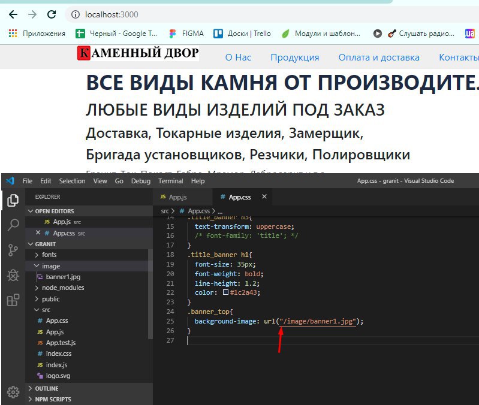
Task: Open the Модули и шаблон... bookmark
Action: click(321, 34)
